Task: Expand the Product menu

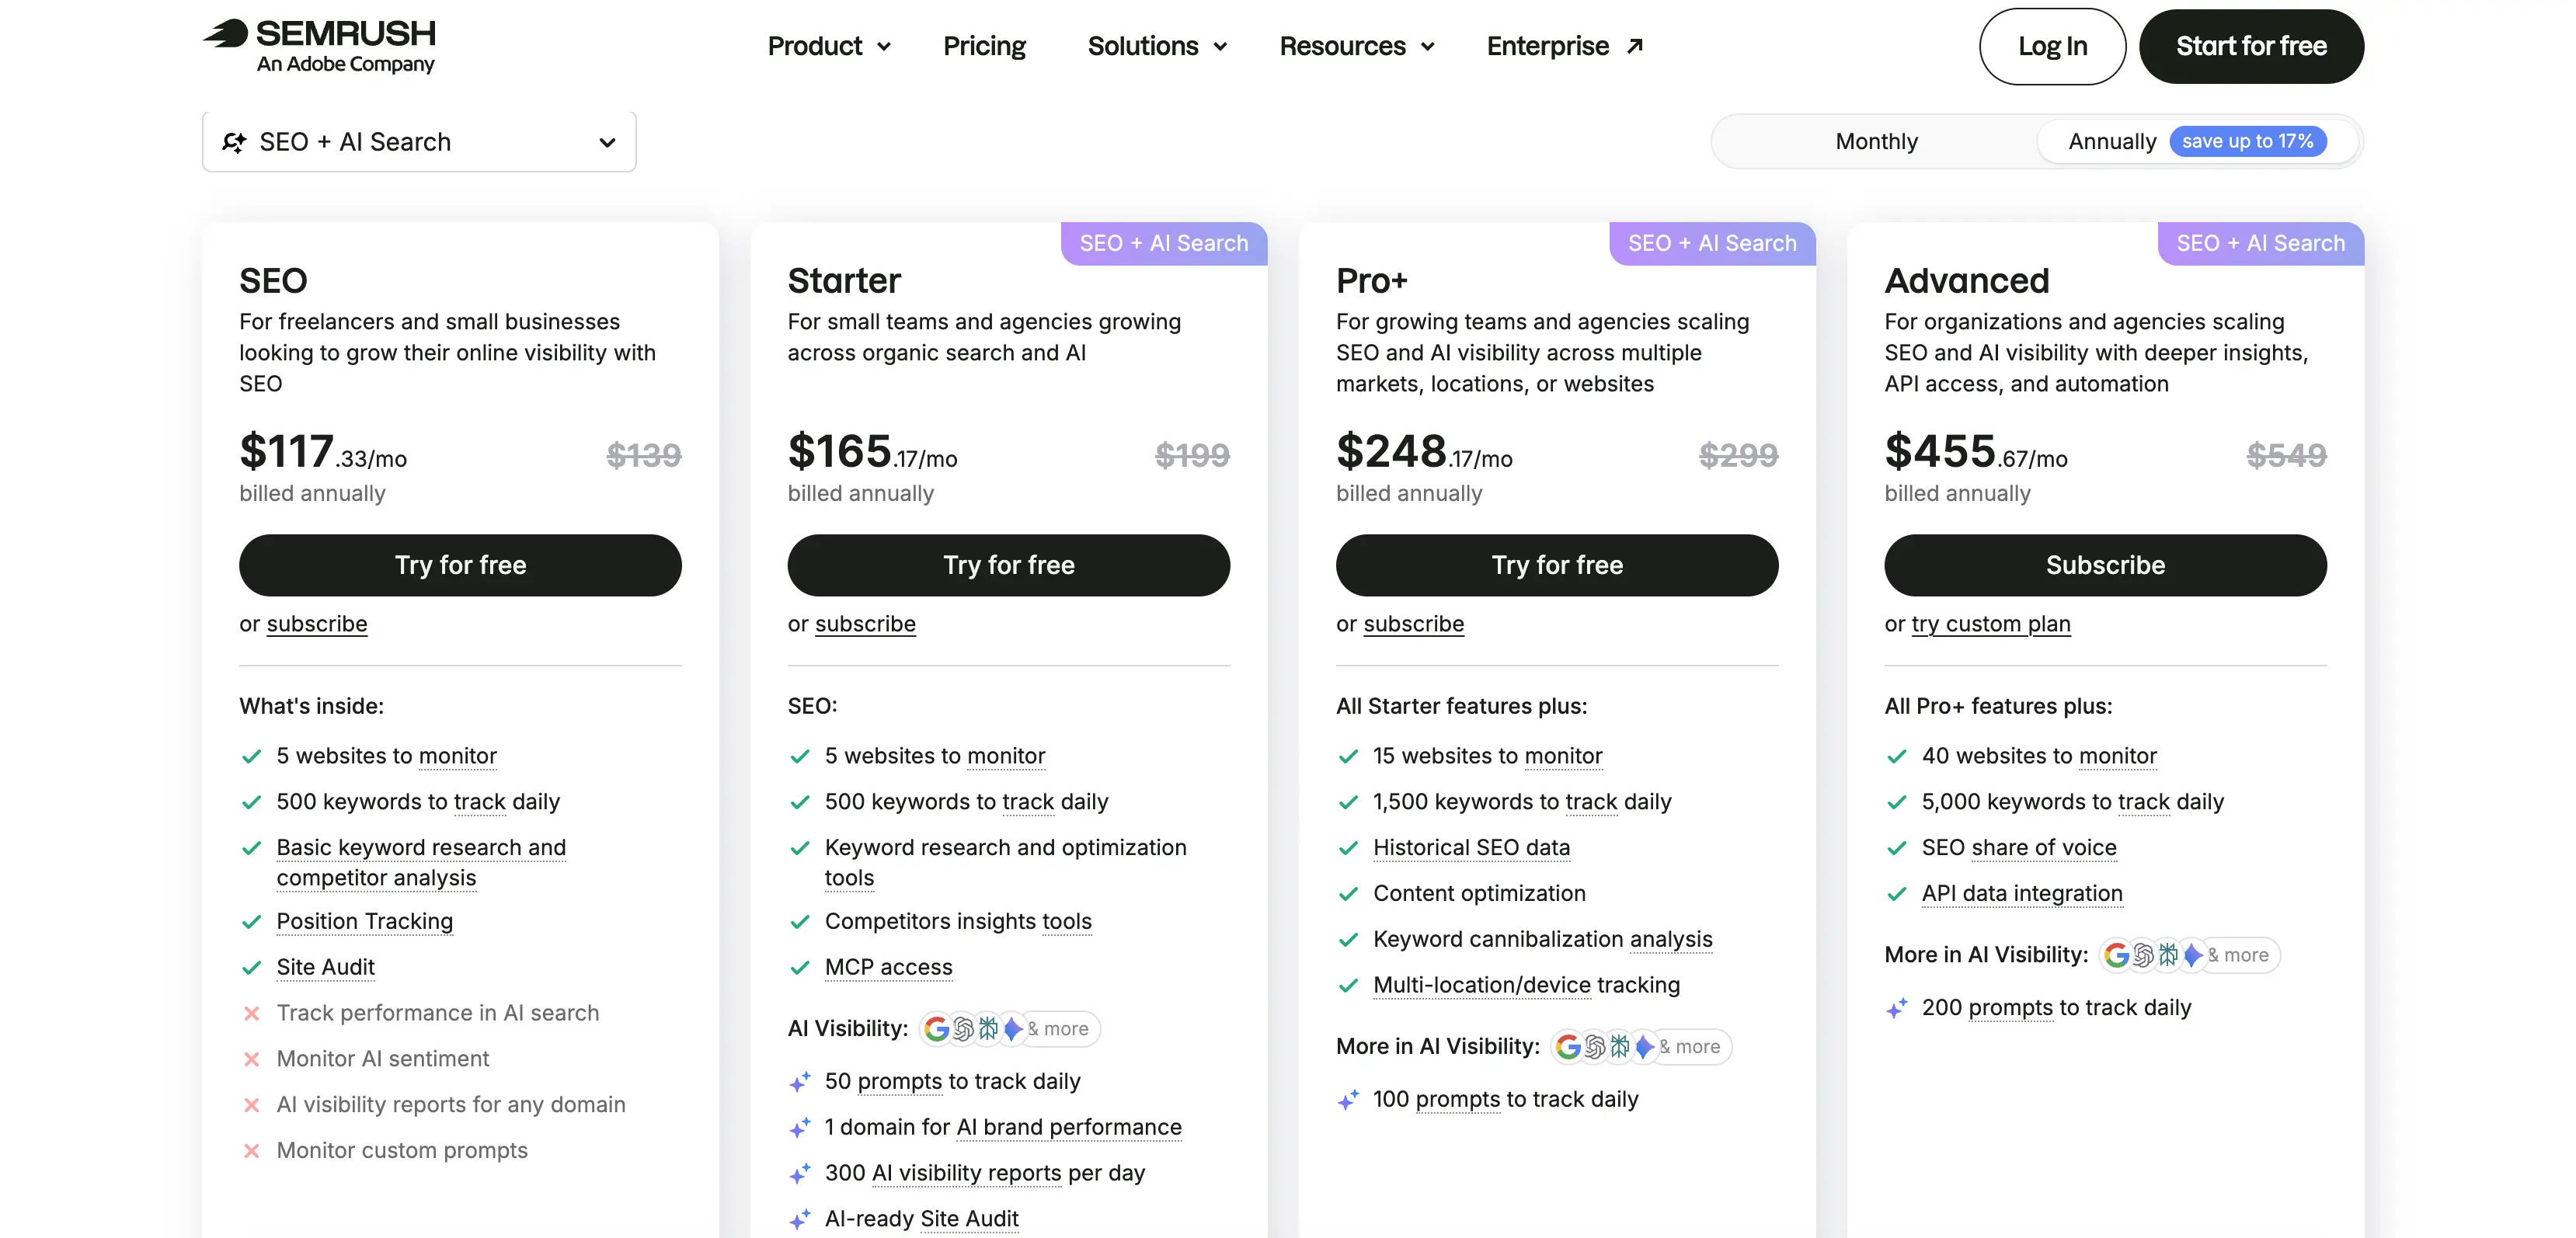Action: coord(829,46)
